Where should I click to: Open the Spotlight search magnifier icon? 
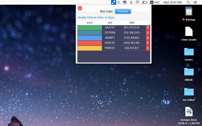click(x=188, y=2)
